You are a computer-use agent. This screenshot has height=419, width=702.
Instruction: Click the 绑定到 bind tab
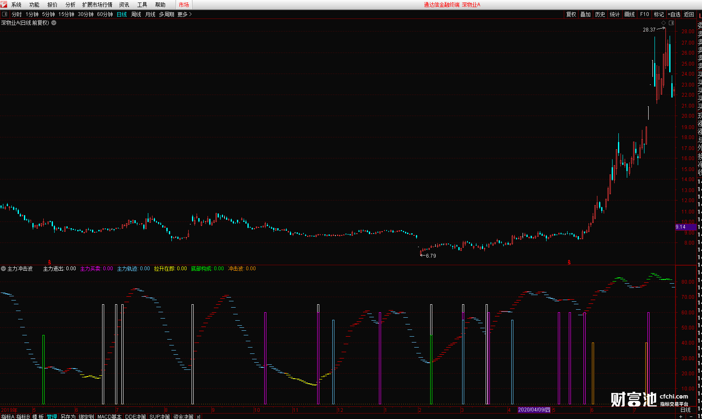[x=87, y=416]
